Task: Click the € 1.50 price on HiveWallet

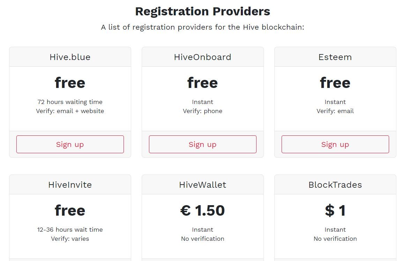Action: [x=202, y=210]
